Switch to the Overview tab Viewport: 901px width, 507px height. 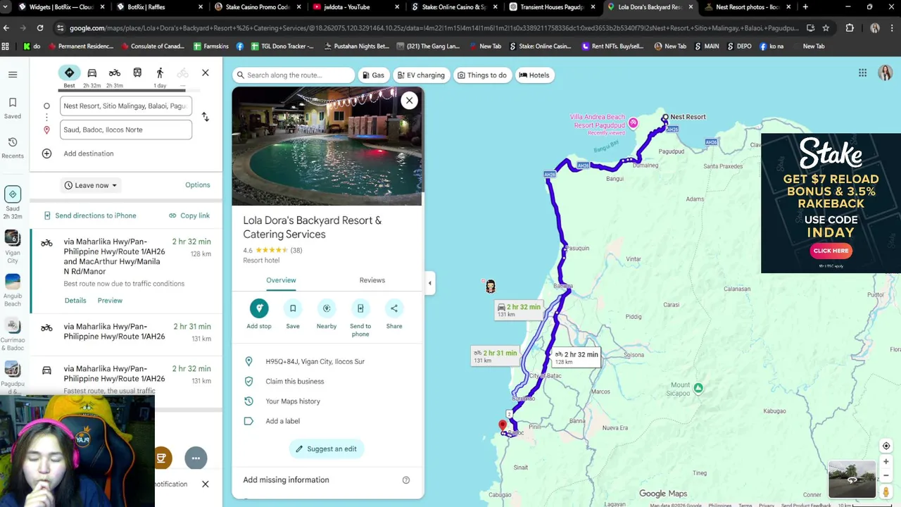(281, 280)
